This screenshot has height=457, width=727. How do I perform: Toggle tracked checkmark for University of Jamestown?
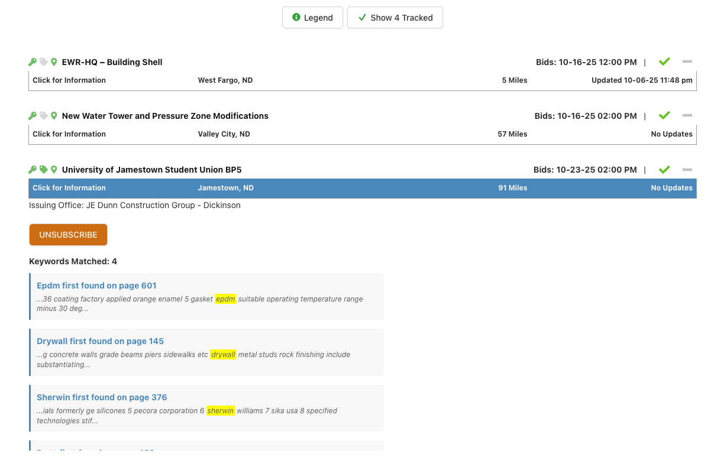click(x=664, y=170)
